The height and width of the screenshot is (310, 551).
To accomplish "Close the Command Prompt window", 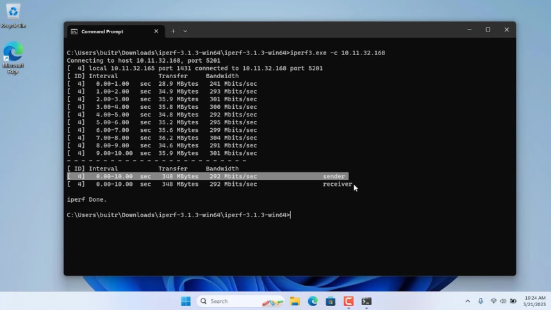I will point(506,30).
